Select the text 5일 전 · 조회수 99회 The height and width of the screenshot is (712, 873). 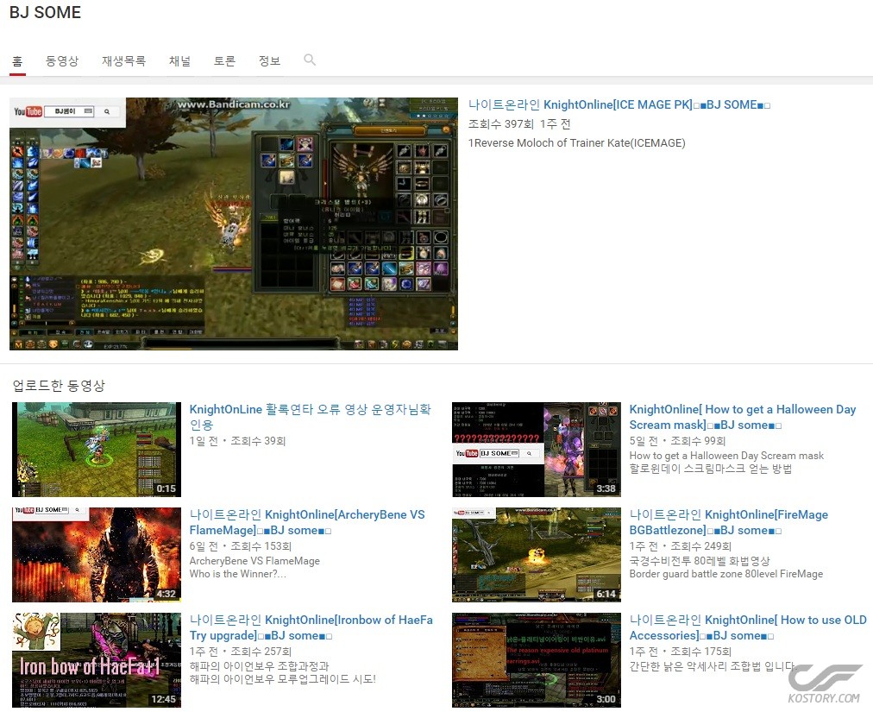677,441
